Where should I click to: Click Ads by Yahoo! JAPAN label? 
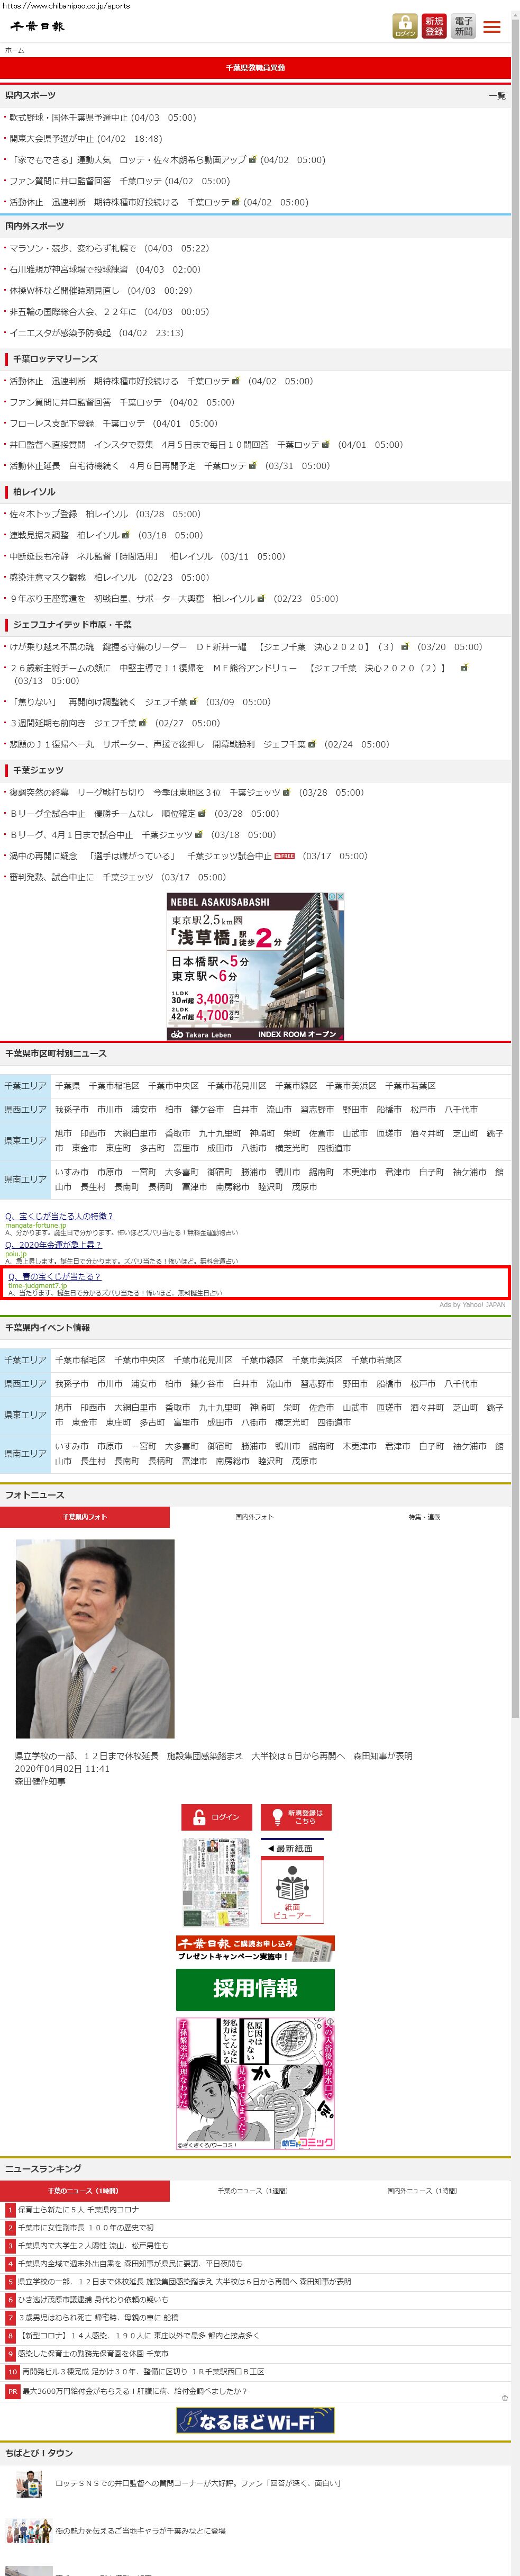click(x=472, y=1305)
